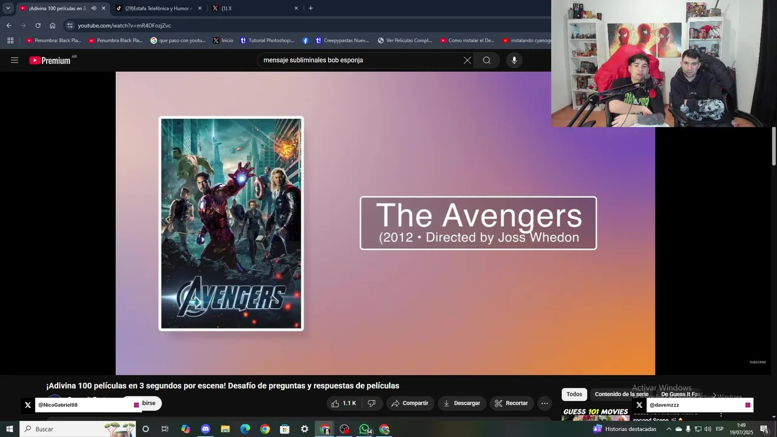Start voice search with the microphone
Viewport: 777px width, 437px height.
click(x=514, y=60)
